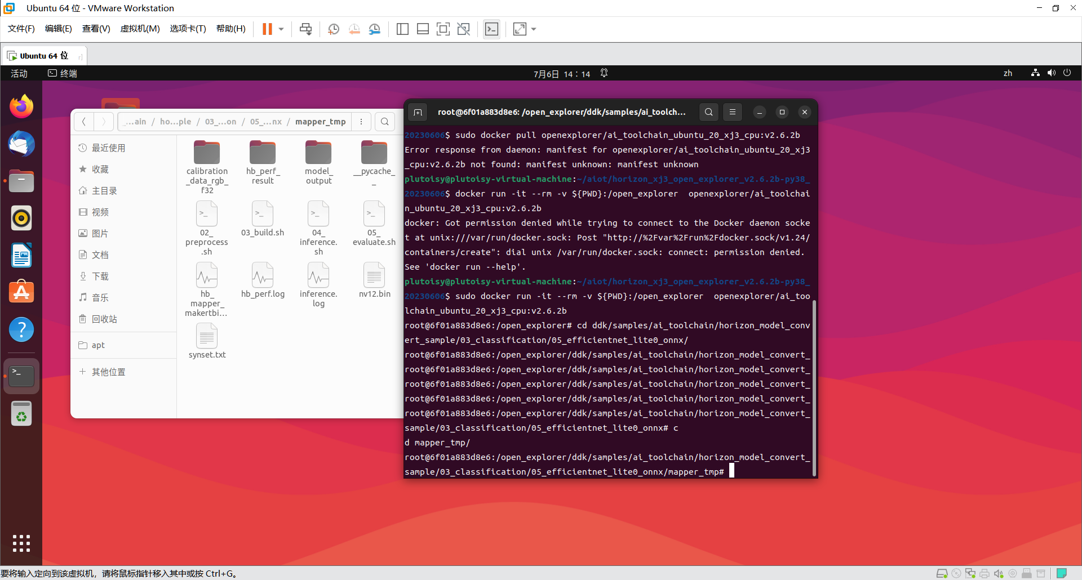Image resolution: width=1082 pixels, height=580 pixels.
Task: Select the 03_build.sh script file
Action: point(263,219)
